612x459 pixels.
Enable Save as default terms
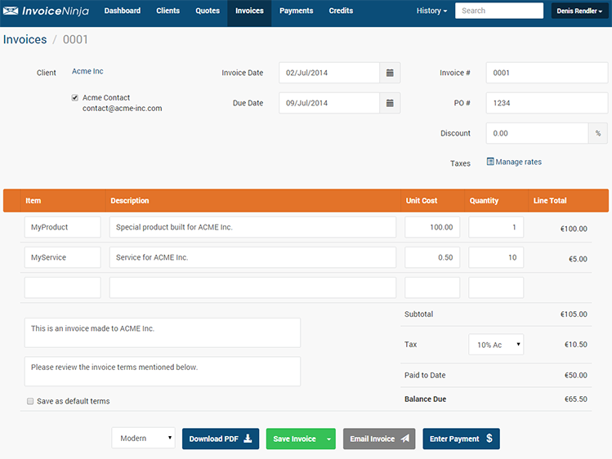point(30,401)
